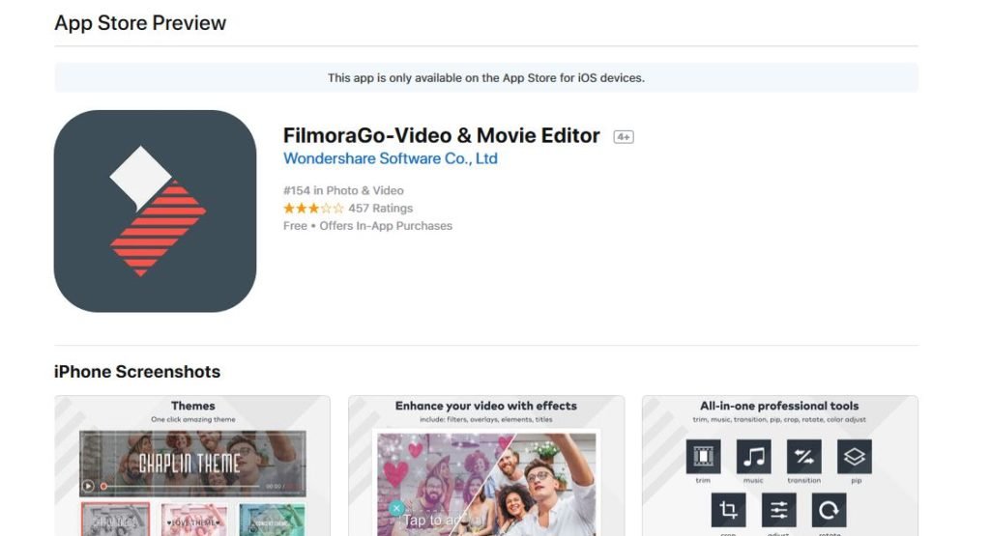Click play button on Chaplin Theme video

(88, 486)
